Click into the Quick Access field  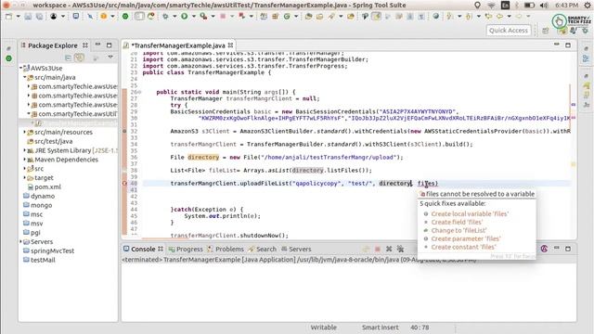coord(509,31)
